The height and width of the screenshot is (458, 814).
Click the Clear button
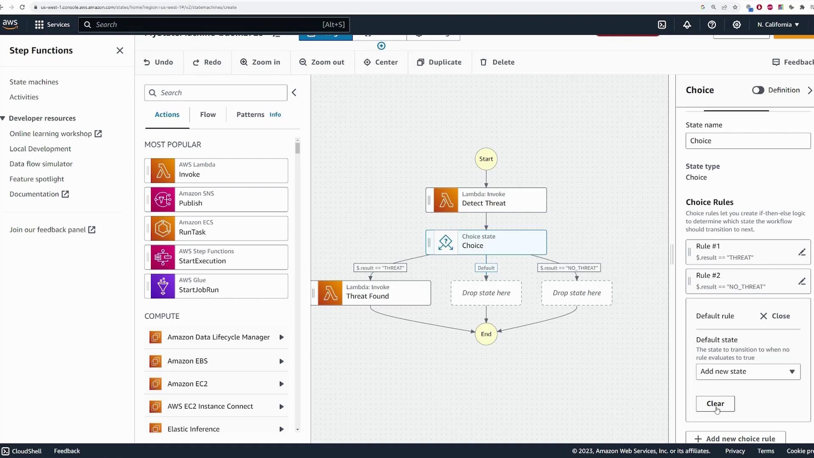[715, 404]
